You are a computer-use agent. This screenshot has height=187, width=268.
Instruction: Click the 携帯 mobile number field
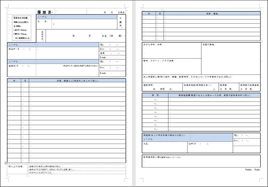[112, 53]
